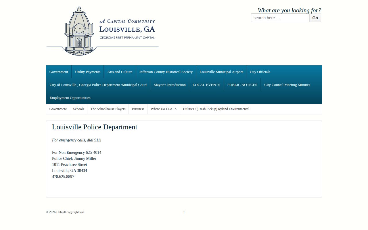Click the back-to-top arrow in footer
Image resolution: width=368 pixels, height=230 pixels.
[x=184, y=212]
